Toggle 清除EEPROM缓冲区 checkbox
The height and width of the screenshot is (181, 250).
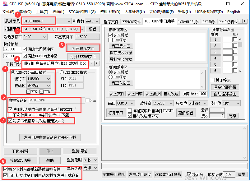(x=25, y=56)
